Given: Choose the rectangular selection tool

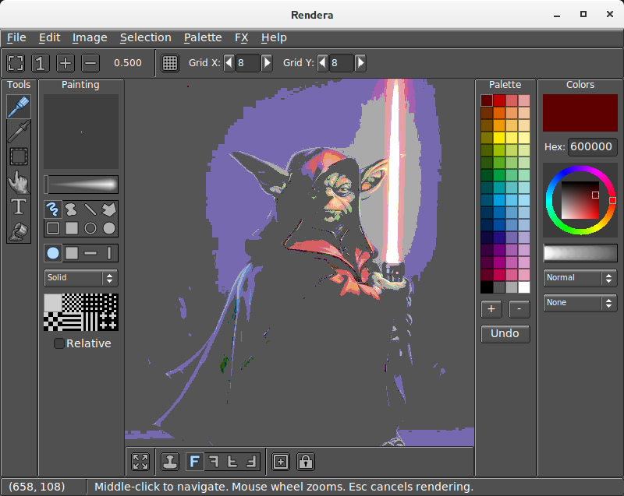Looking at the screenshot, I should point(19,157).
